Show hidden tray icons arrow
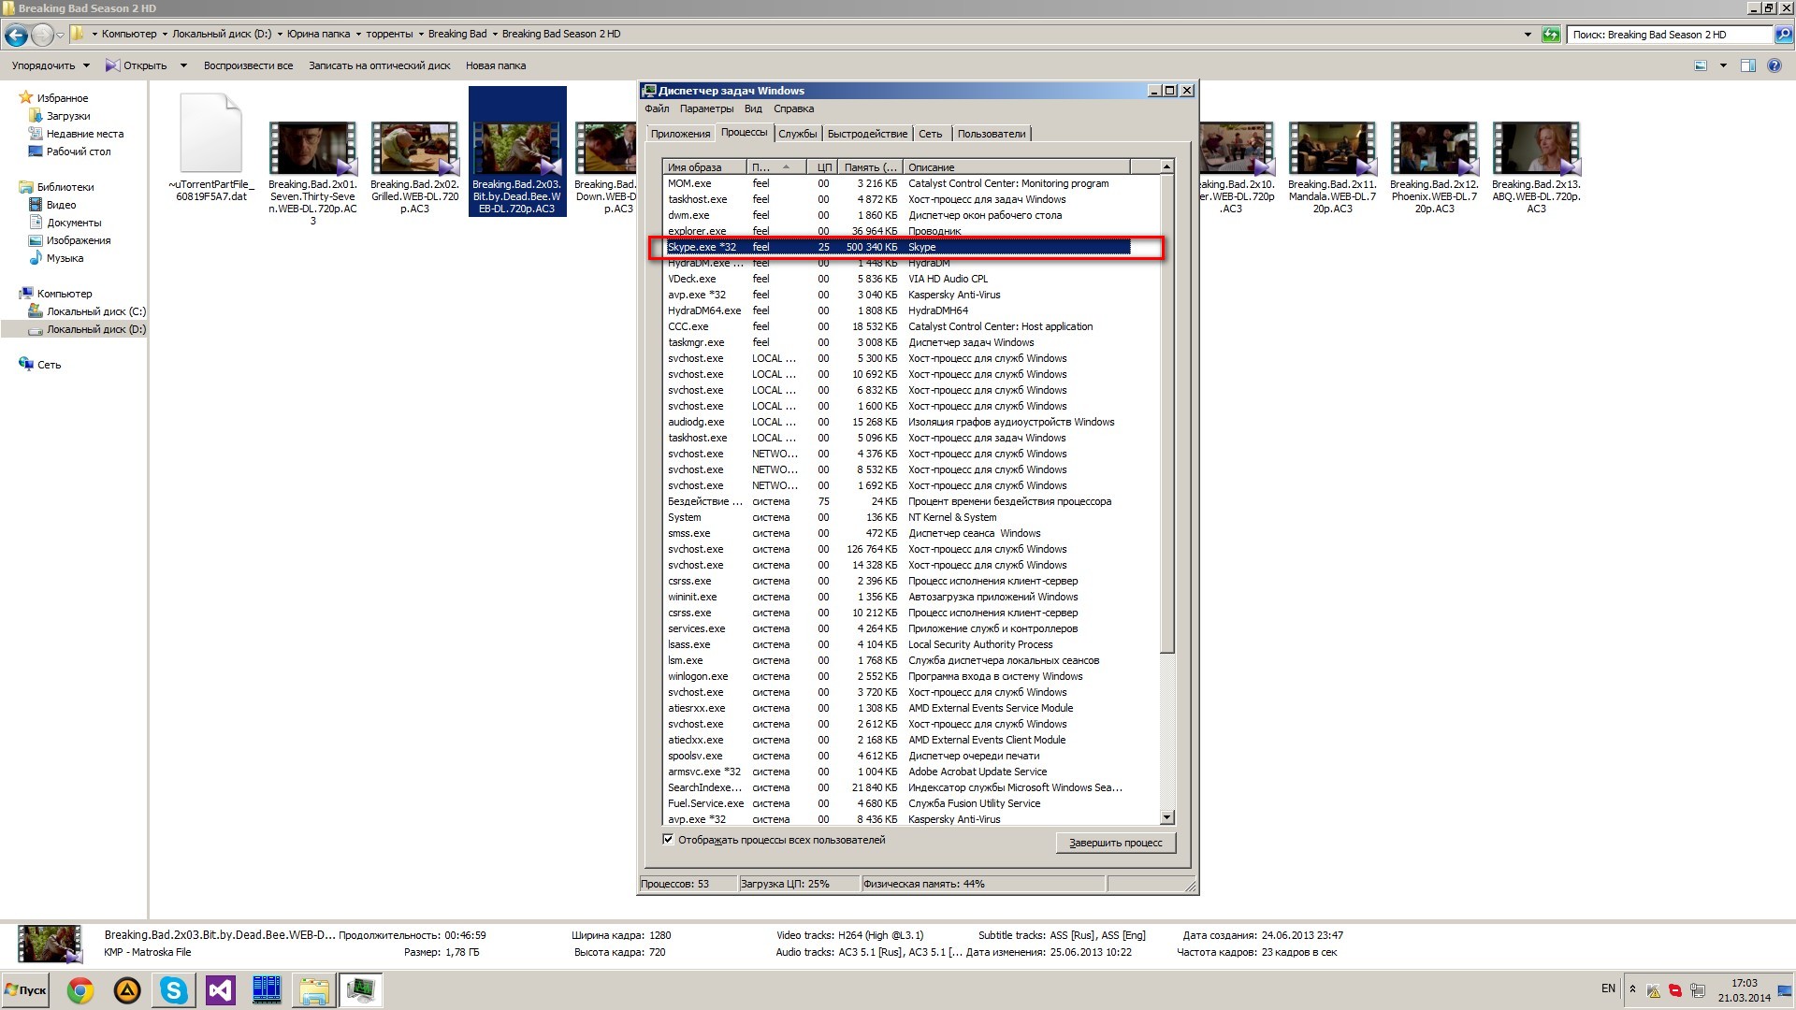The image size is (1796, 1010). [x=1632, y=989]
